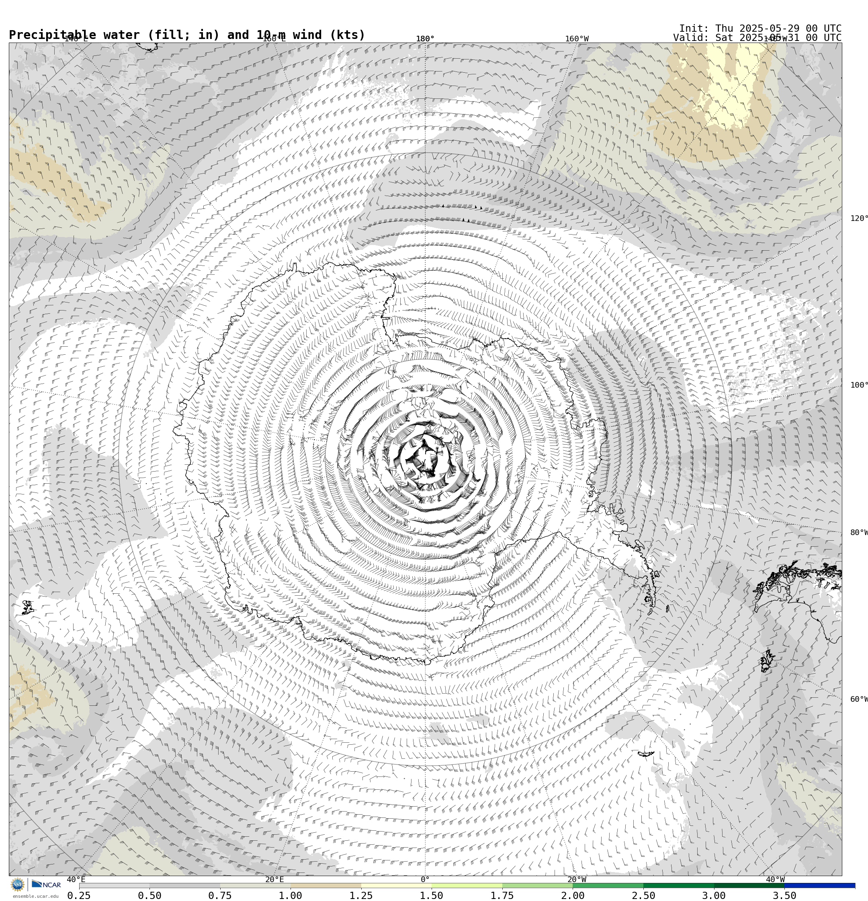Click the 80°W longitude label on right edge
This screenshot has height=901, width=868.
pyautogui.click(x=859, y=533)
